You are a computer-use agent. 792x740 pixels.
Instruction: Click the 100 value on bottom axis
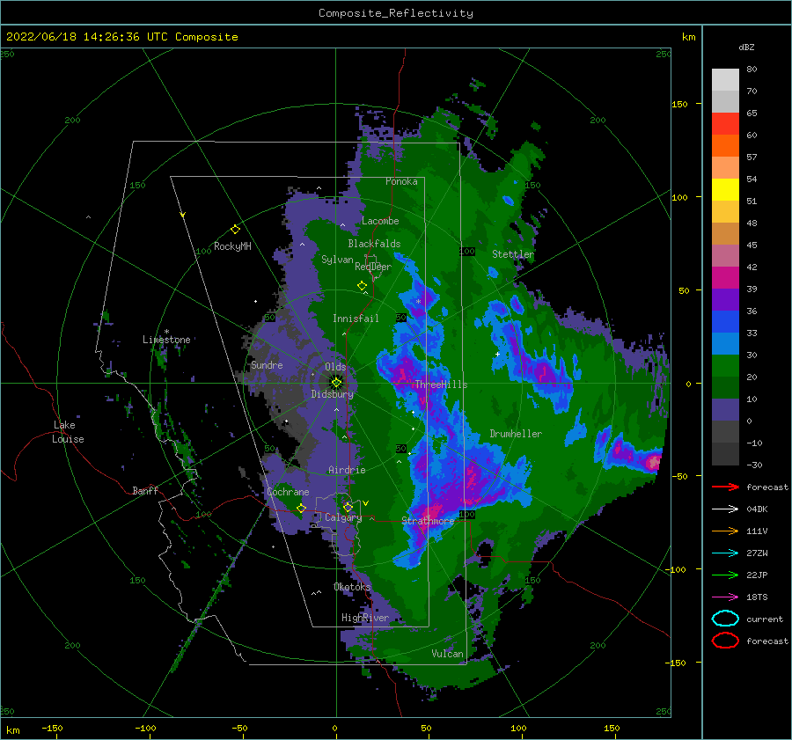coord(518,728)
